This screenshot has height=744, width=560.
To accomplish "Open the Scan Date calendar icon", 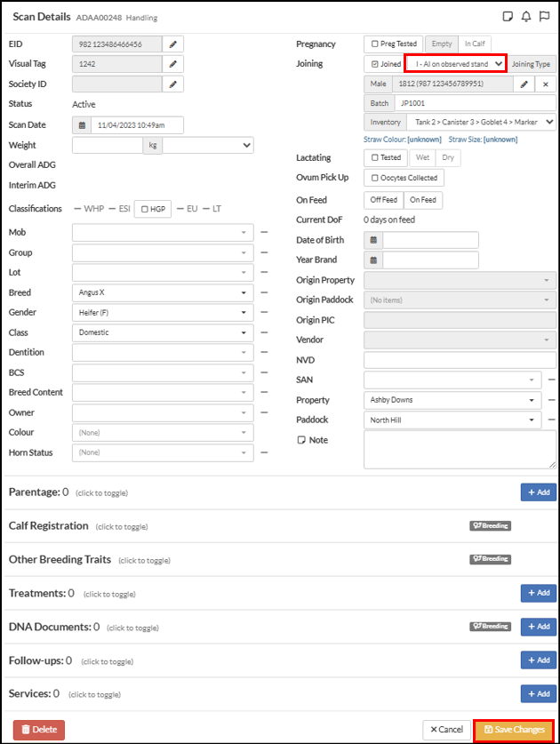I will (82, 125).
